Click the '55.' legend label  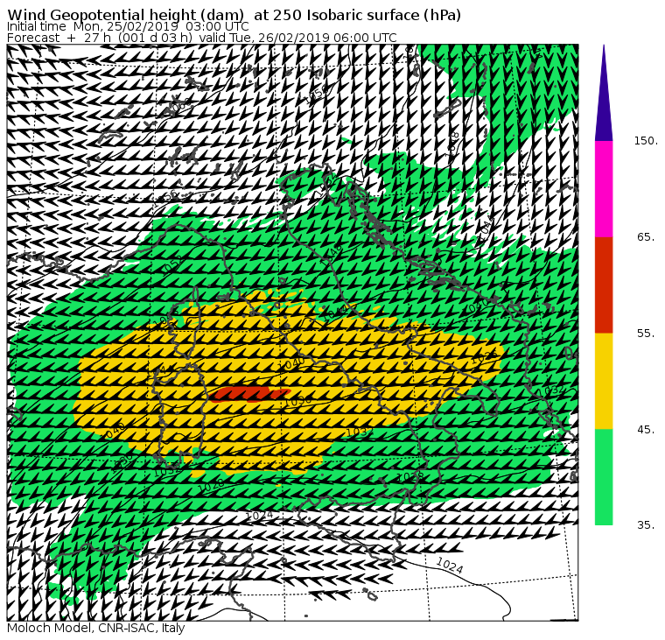646,334
